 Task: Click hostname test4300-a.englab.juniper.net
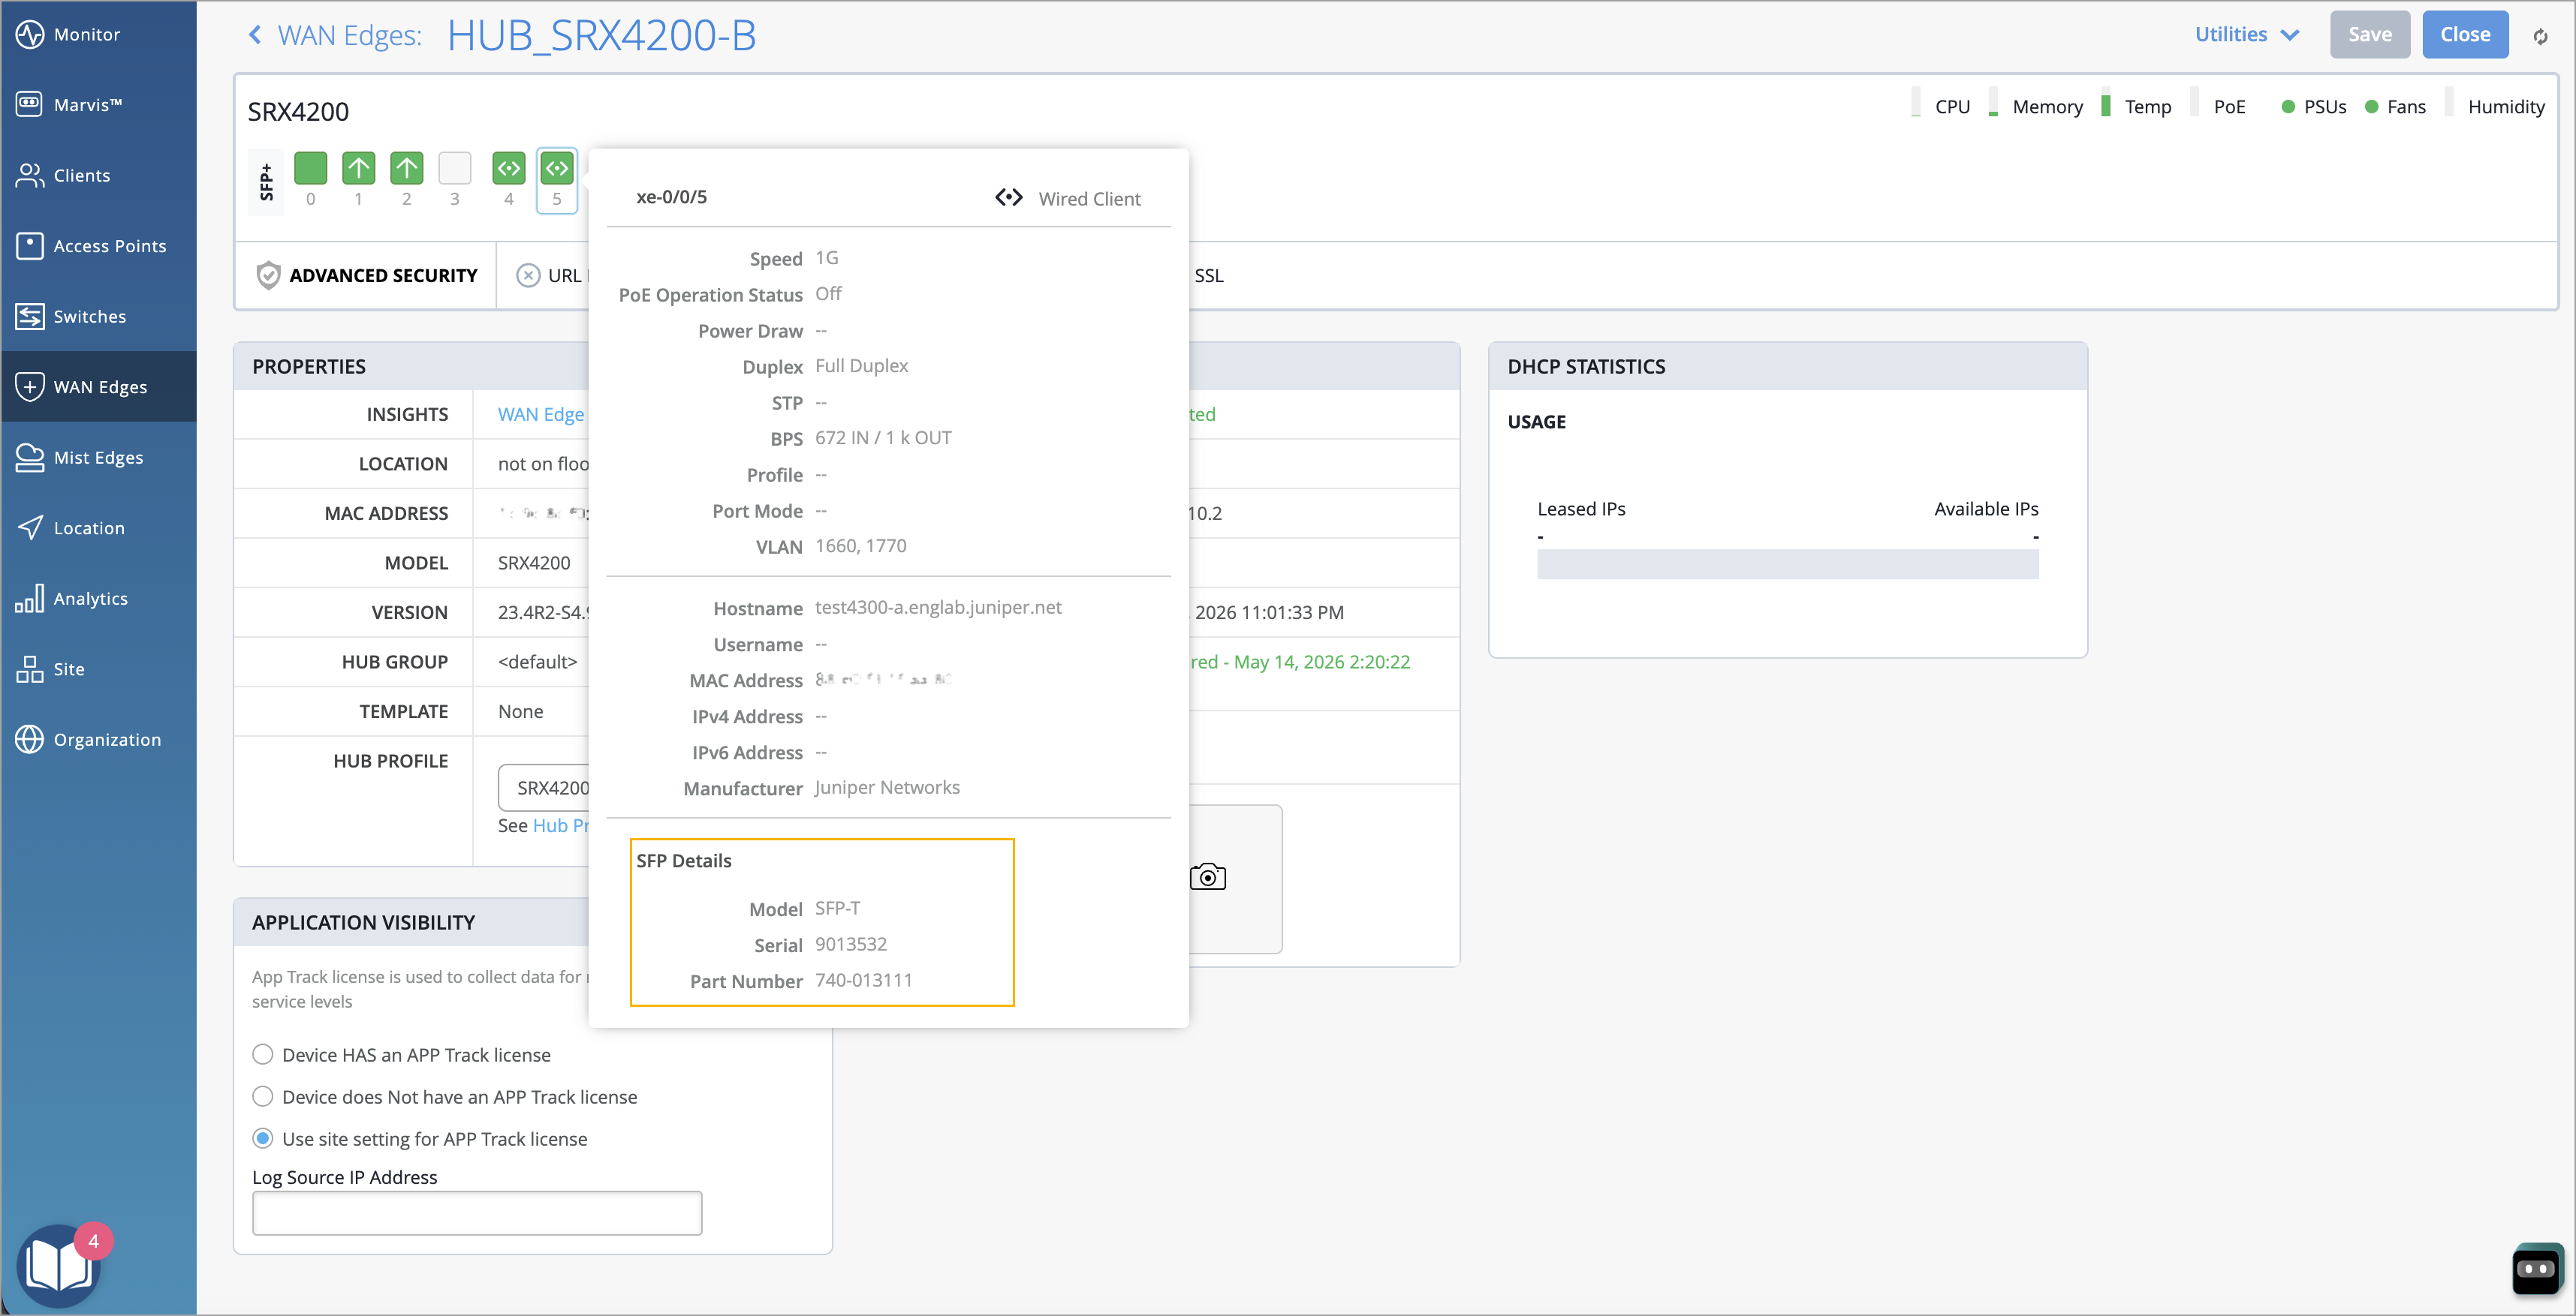click(938, 608)
